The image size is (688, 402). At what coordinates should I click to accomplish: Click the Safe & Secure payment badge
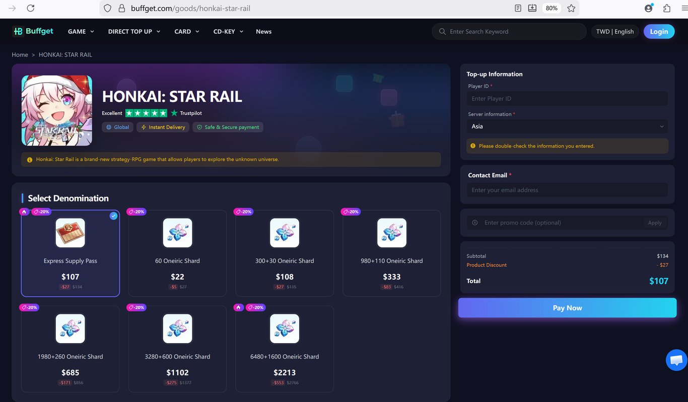click(228, 127)
